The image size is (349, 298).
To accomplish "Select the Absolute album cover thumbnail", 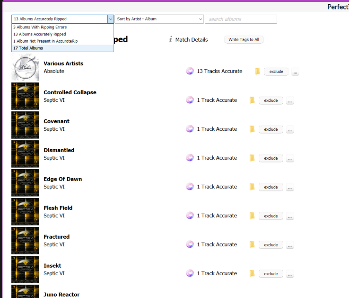I will 25,67.
